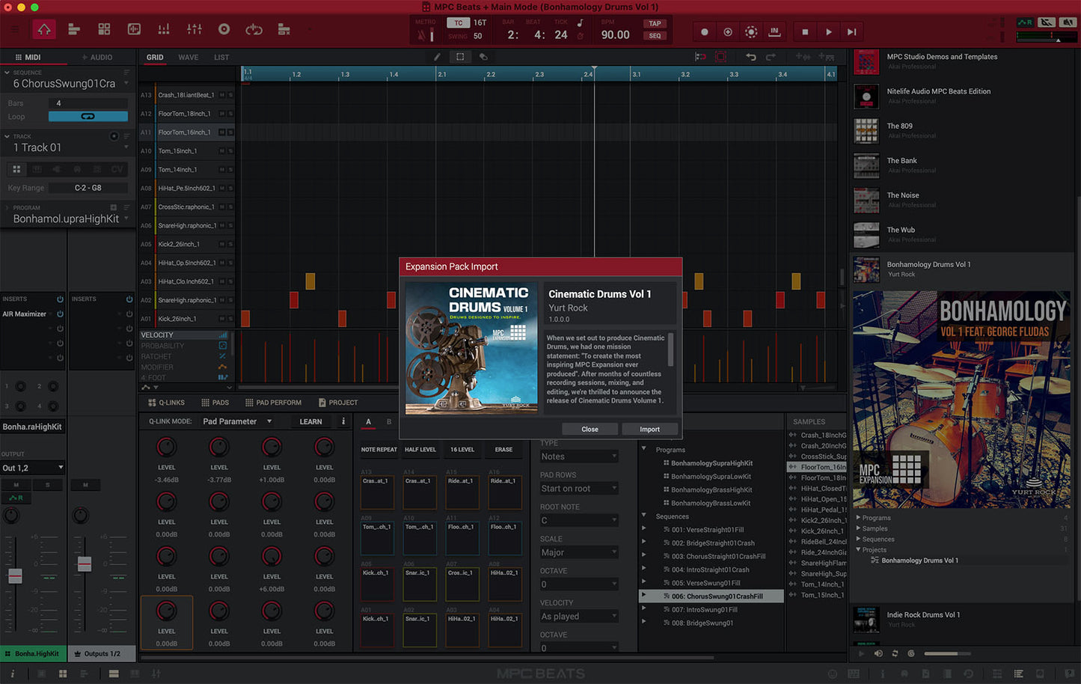The image size is (1081, 684).
Task: Toggle the sequence Loop button
Action: point(88,117)
